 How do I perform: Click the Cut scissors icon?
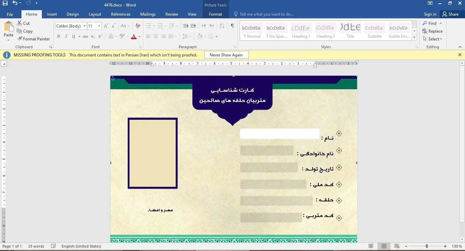[x=19, y=23]
